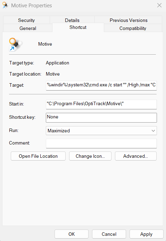Image resolution: width=166 pixels, height=241 pixels.
Task: Confirm with the OK button
Action: (x=72, y=234)
